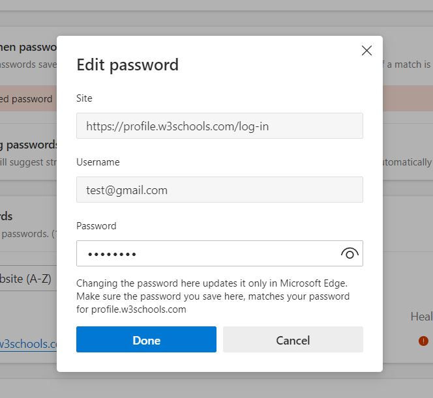The width and height of the screenshot is (433, 398).
Task: Click the Site label text
Action: coord(84,98)
